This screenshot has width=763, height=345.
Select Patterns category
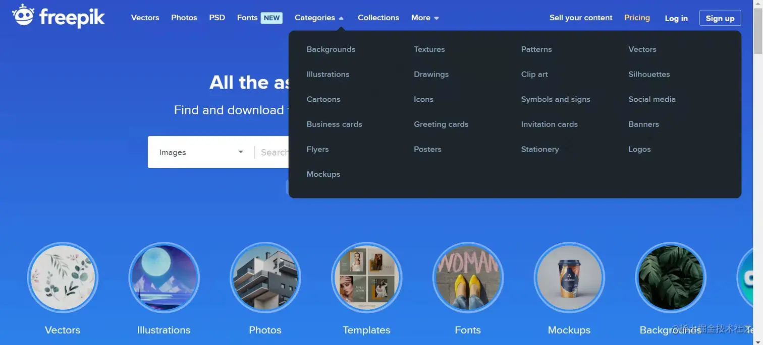[x=536, y=49]
